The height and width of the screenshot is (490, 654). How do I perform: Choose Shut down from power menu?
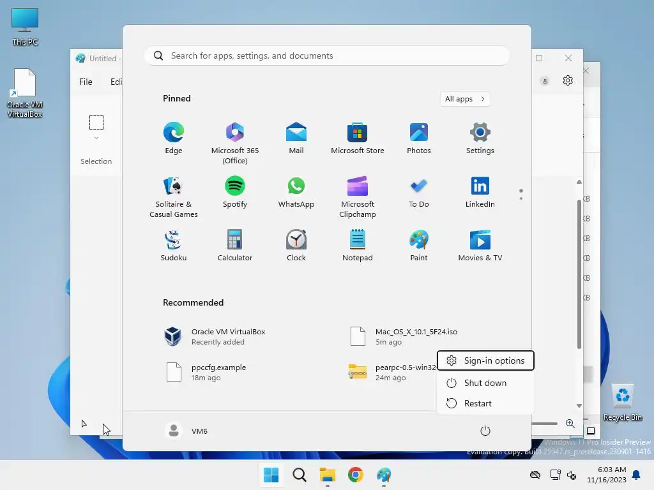pos(485,383)
